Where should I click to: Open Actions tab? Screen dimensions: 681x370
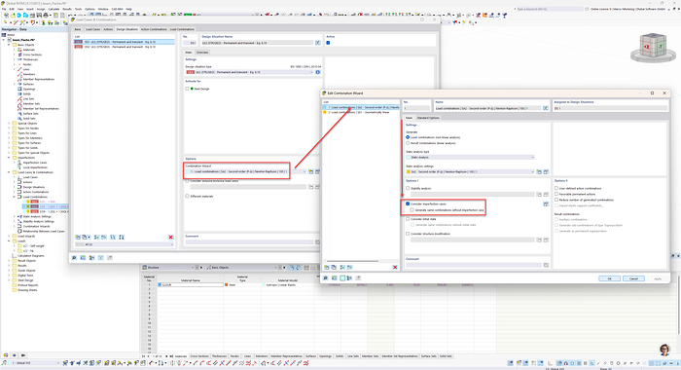tap(108, 29)
